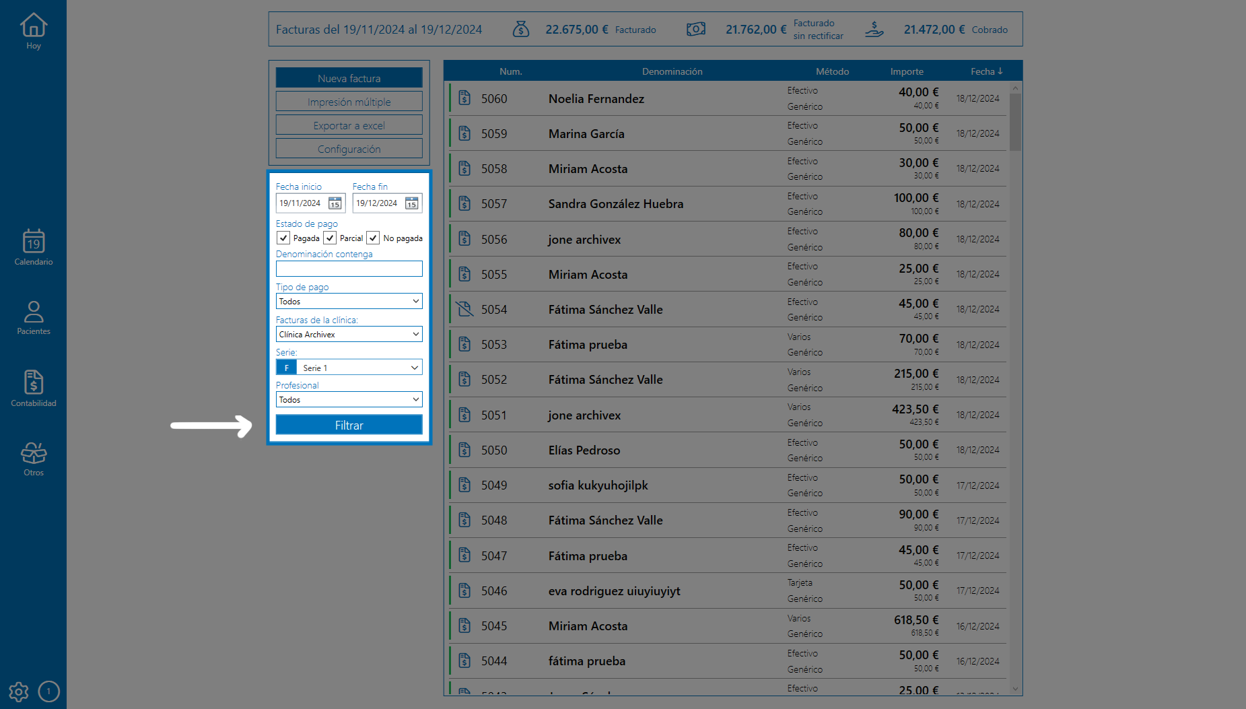Open Fecha inicio calendar picker
Screen dimensions: 1246x709
point(335,203)
